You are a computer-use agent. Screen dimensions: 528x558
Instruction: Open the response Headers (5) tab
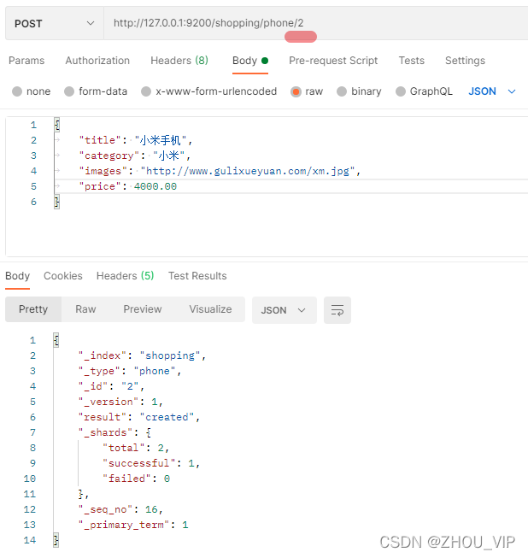pos(126,276)
